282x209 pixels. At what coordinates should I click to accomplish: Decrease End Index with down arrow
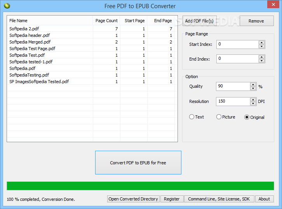[261, 61]
